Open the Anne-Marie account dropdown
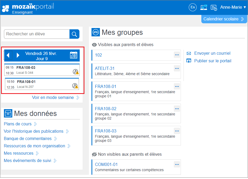The width and height of the screenshot is (248, 179). 233,7
